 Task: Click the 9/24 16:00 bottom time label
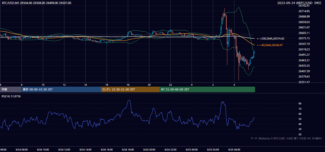tap(107, 150)
